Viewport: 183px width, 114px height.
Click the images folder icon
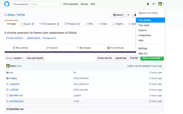click(x=7, y=78)
